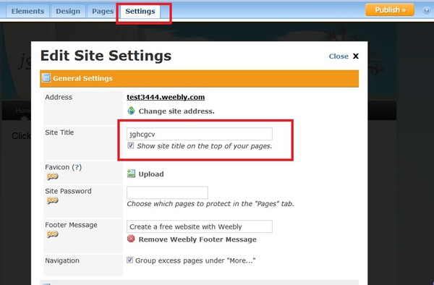
Task: Toggle Group excess pages under More checkbox
Action: 129,260
